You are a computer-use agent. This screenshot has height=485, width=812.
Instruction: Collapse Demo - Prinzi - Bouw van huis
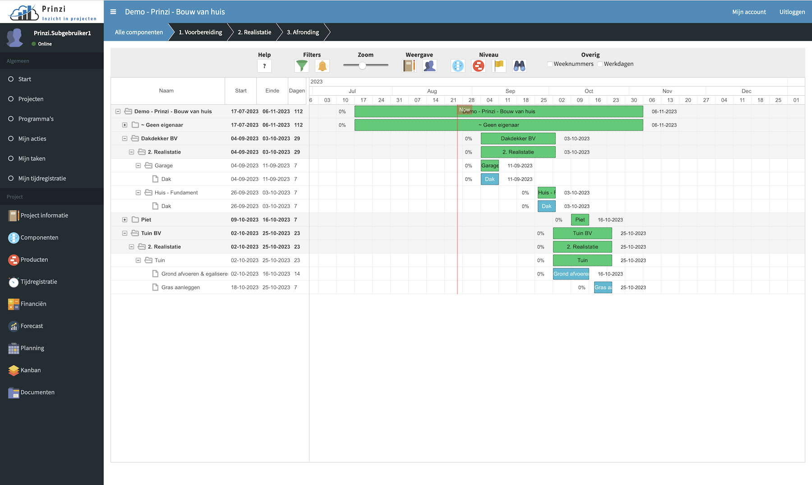pos(118,111)
